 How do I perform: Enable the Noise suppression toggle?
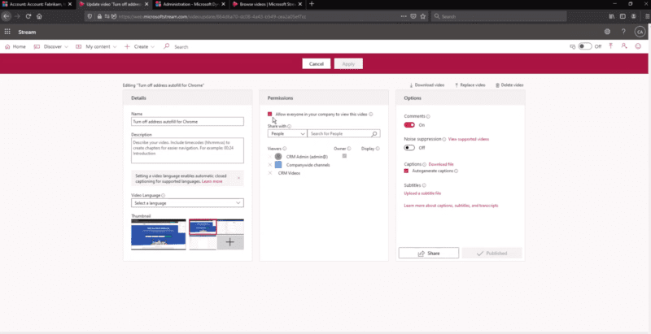409,148
